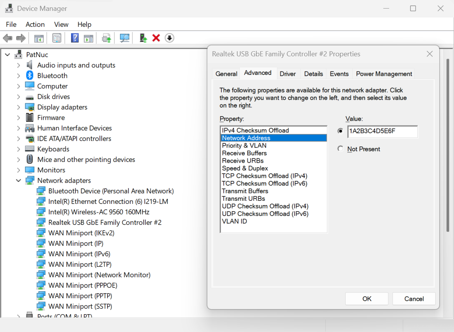Open device Properties via toolbar icon

(56, 38)
